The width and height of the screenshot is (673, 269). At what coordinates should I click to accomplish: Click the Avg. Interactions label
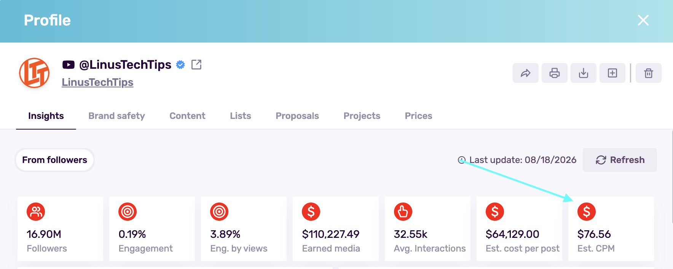pyautogui.click(x=430, y=248)
